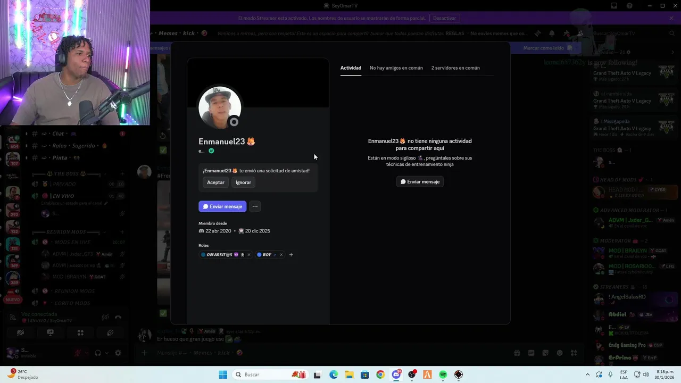Open apps icon in message bar
This screenshot has width=681, height=383.
pyautogui.click(x=574, y=353)
